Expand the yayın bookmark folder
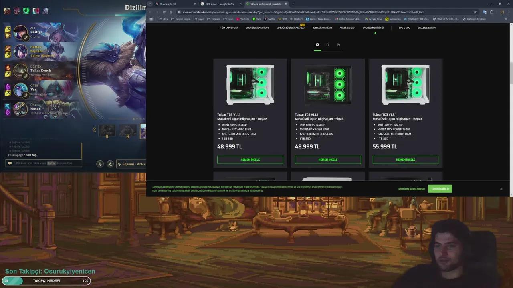The height and width of the screenshot is (288, 513). [199, 19]
